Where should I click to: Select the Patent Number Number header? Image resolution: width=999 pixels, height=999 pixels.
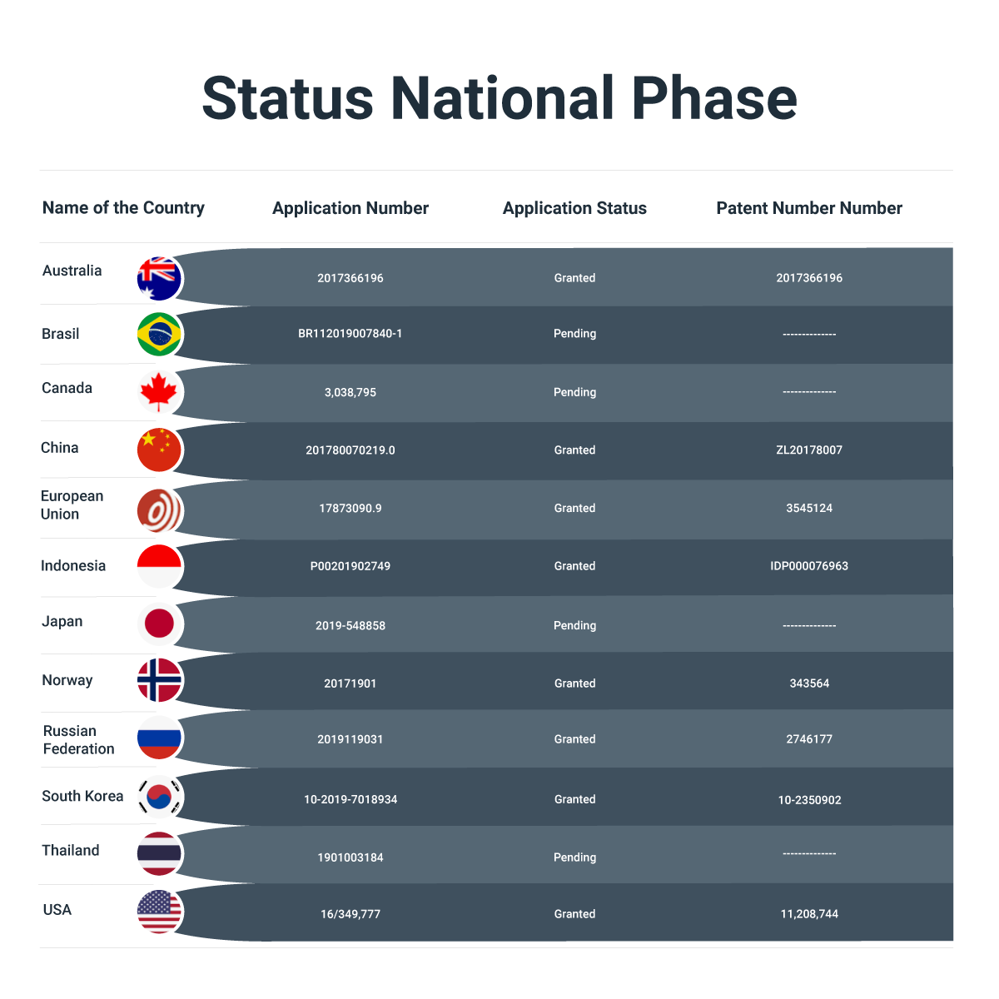[809, 208]
